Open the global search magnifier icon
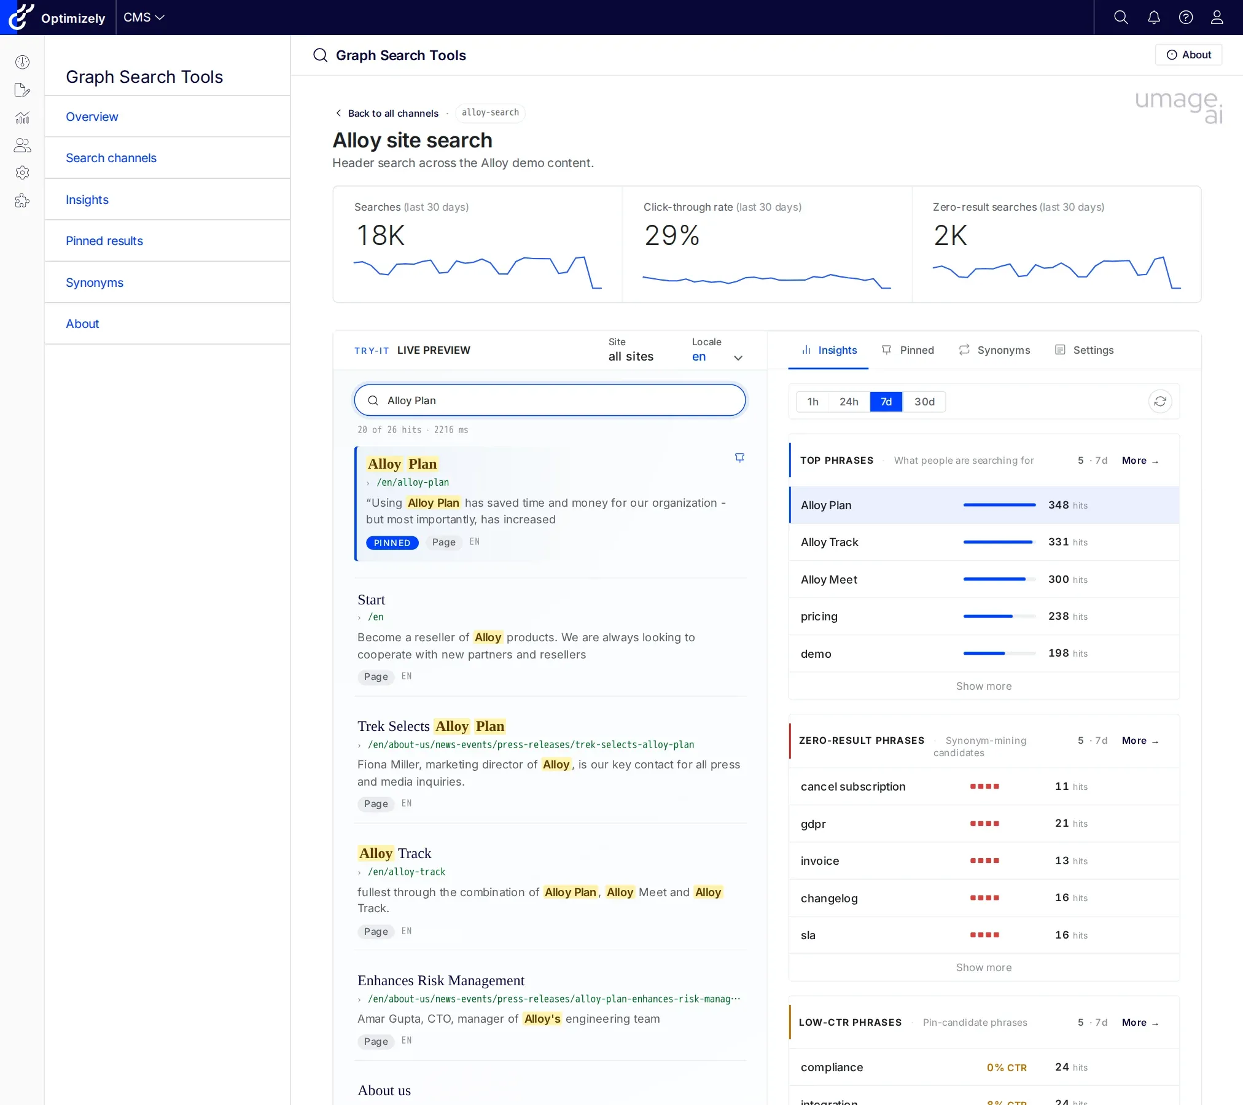 pos(1121,17)
